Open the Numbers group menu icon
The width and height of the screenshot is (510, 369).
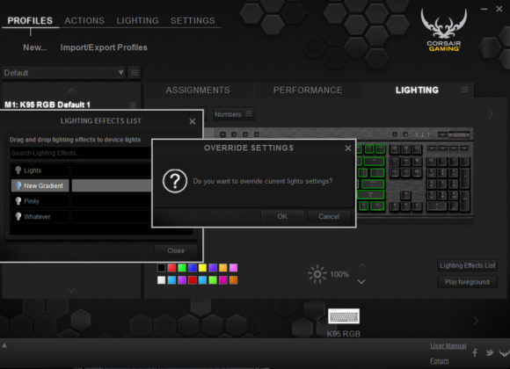249,114
